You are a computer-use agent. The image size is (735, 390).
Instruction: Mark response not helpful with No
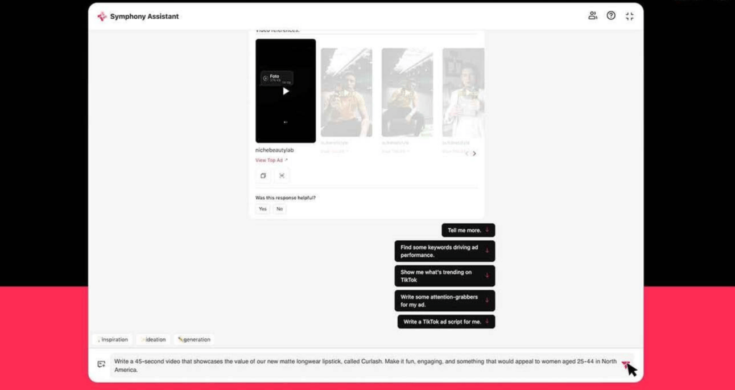[x=279, y=209]
